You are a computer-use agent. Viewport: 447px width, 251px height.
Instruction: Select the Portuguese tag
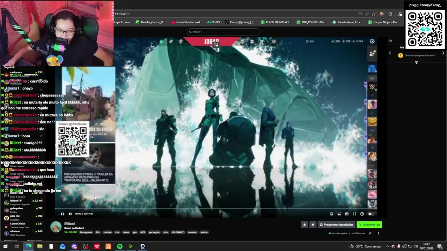[x=86, y=232]
